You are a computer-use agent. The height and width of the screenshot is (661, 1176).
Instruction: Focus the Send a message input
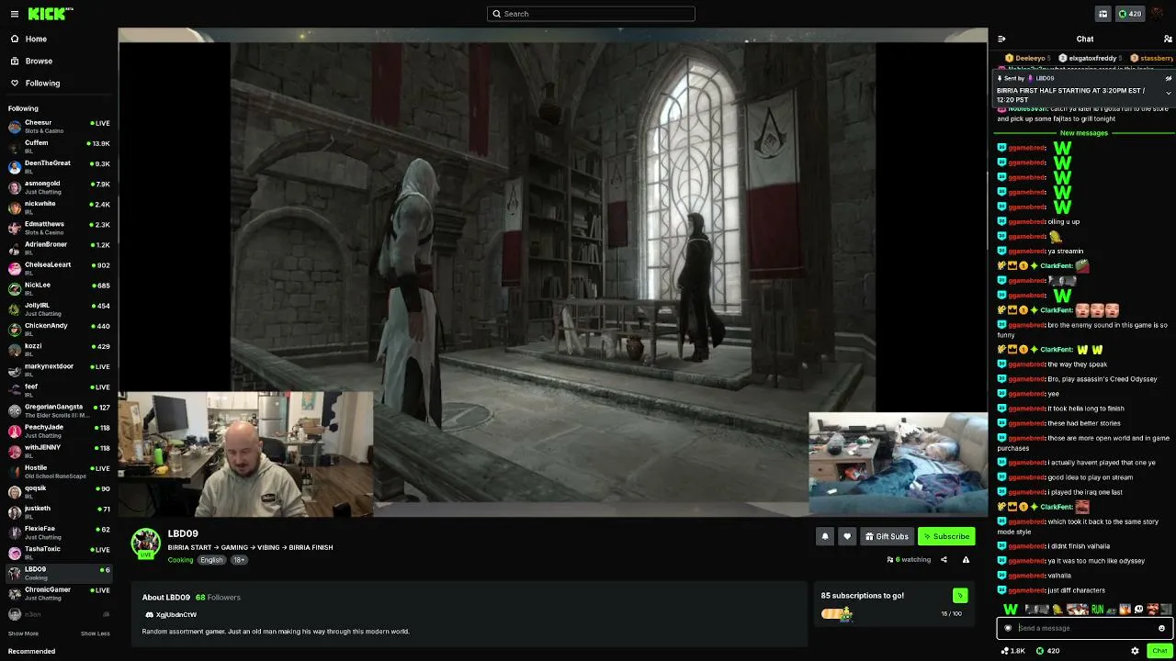click(x=1084, y=628)
